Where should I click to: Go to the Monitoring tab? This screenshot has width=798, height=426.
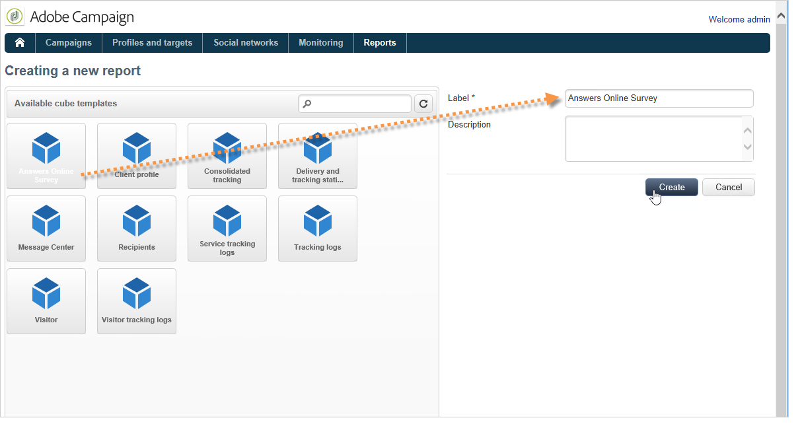[x=321, y=42]
